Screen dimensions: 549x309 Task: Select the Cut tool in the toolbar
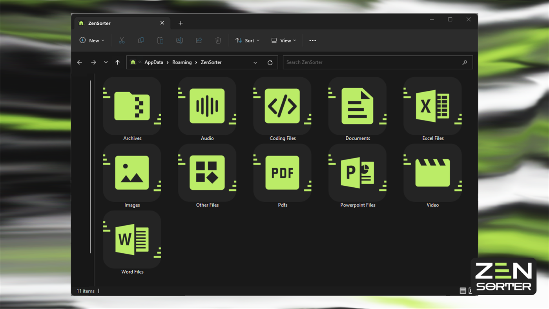click(122, 40)
